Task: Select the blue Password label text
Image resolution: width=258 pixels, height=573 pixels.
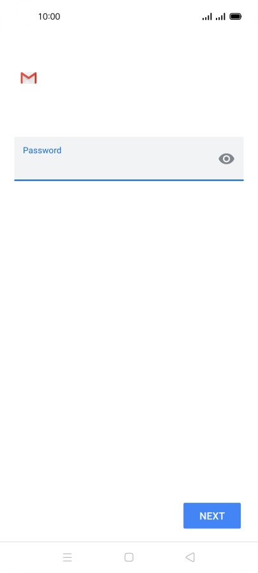Action: 42,150
